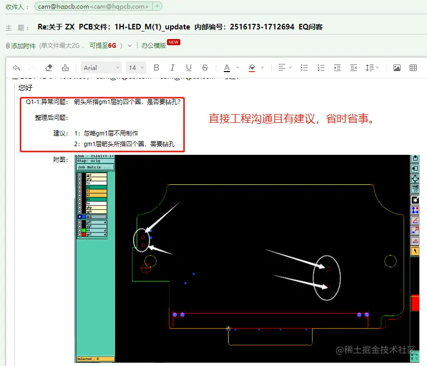Click the 添加附件 link
Screen dimensions: 427x366
point(23,46)
